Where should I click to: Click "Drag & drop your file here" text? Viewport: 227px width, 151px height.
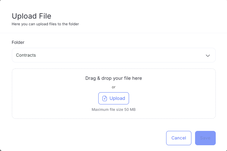tap(113, 78)
